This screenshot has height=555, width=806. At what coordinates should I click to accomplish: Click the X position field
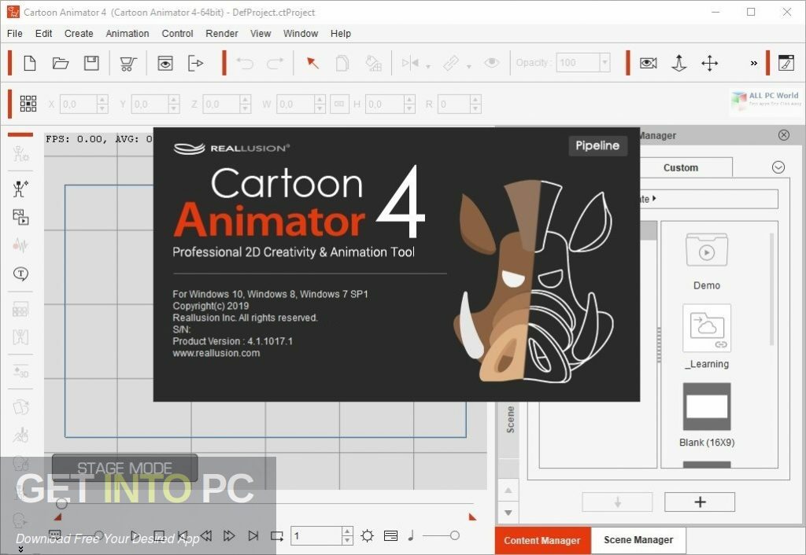click(78, 105)
